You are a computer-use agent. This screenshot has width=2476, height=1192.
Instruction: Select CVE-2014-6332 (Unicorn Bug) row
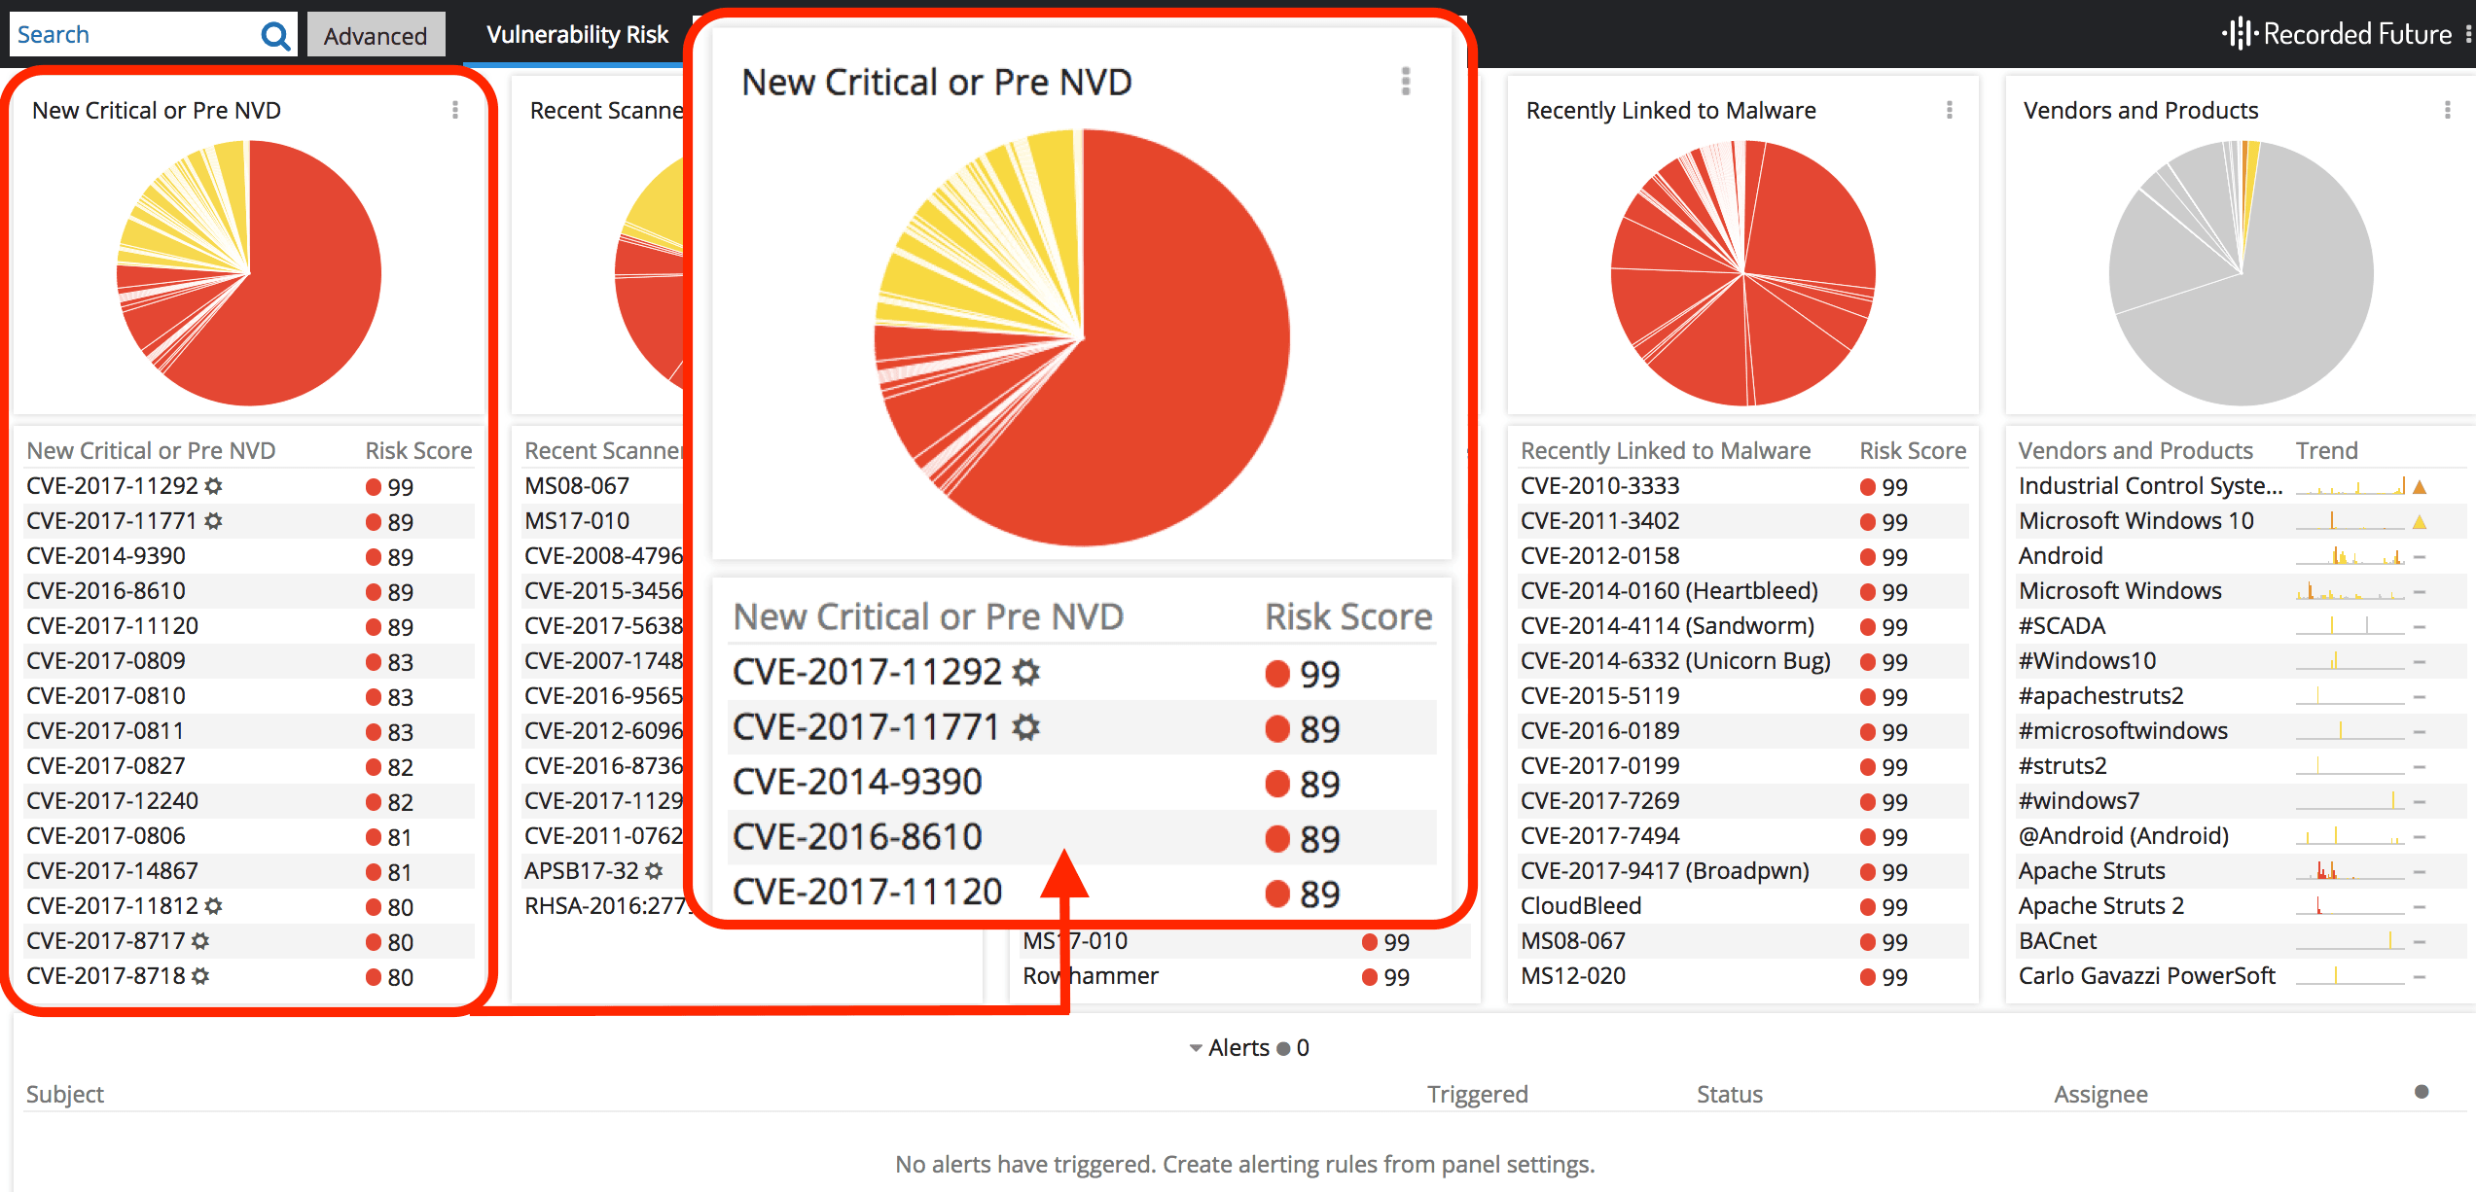click(x=1741, y=661)
